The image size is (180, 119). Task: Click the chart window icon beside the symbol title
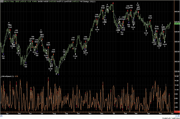[2, 2]
